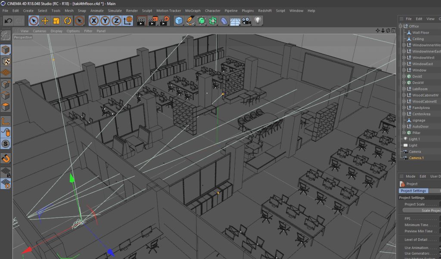The height and width of the screenshot is (259, 441).
Task: Click the Render to Picture Viewer icon
Action: coord(152,21)
